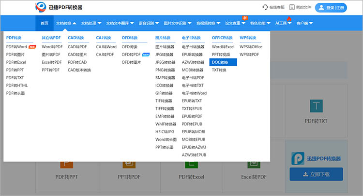
Task: Select PDF转HTML in the menu
Action: [x=17, y=85]
